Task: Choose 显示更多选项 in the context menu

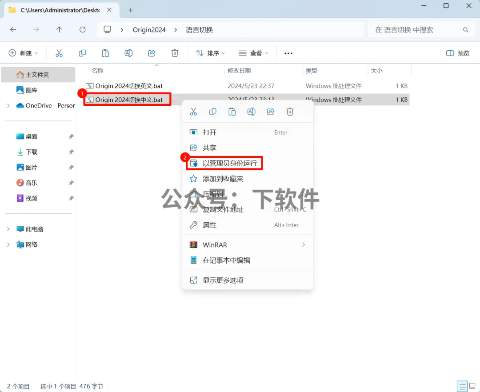Action: click(248, 280)
